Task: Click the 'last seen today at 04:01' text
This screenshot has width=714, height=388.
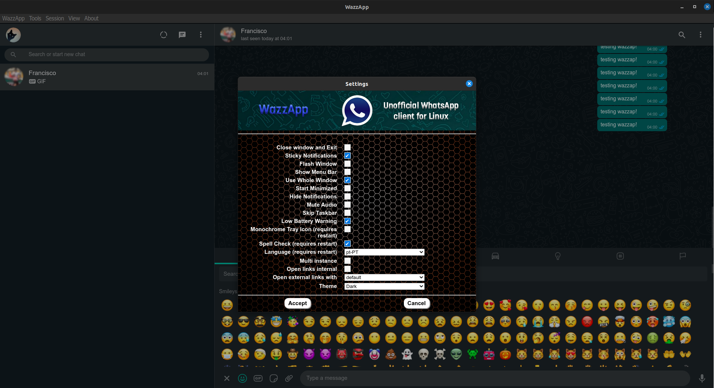Action: 266,39
